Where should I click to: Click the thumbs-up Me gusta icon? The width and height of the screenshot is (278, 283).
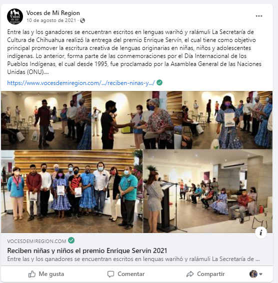click(32, 274)
